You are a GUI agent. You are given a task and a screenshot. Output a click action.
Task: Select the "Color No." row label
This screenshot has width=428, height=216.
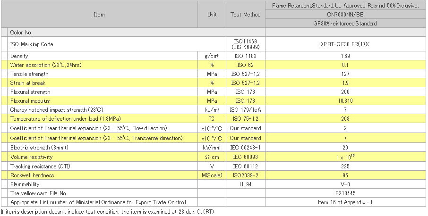point(21,33)
